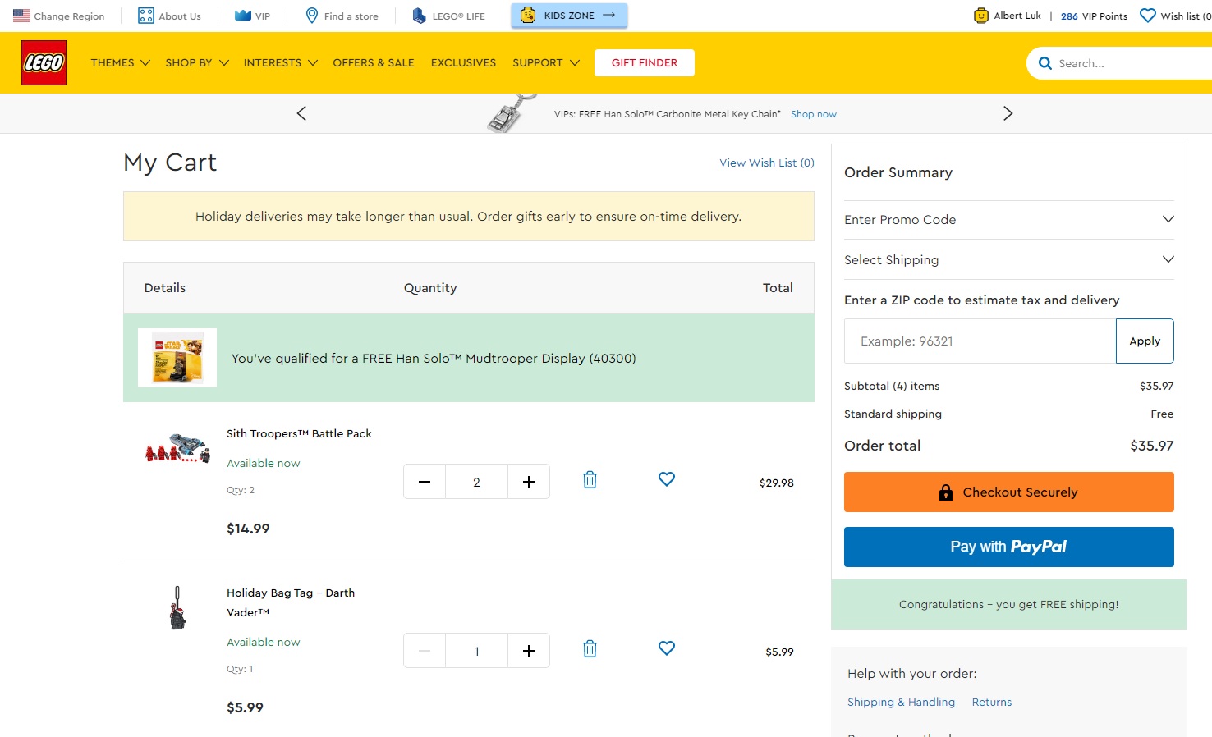
Task: Click 286 VIP Points link
Action: pos(1094,16)
